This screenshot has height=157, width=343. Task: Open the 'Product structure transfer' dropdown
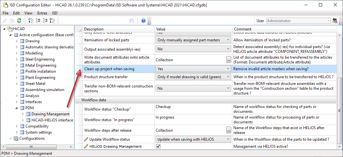coord(228,77)
